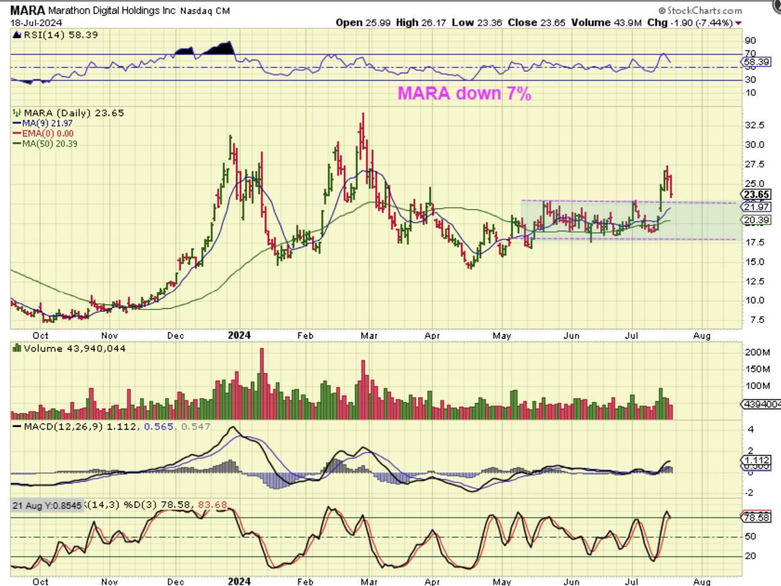The height and width of the screenshot is (586, 781).
Task: Click the volume bar icon before Volume label
Action: coord(17,348)
